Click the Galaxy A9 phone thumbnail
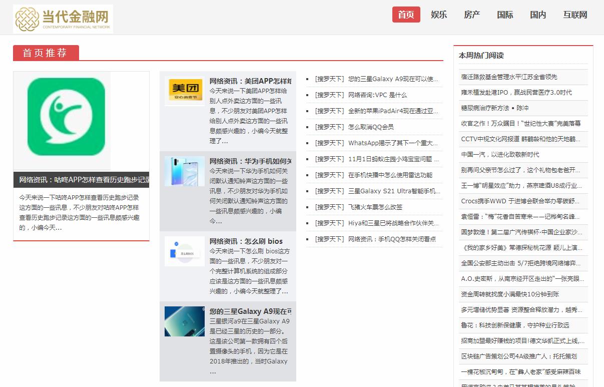 point(185,321)
